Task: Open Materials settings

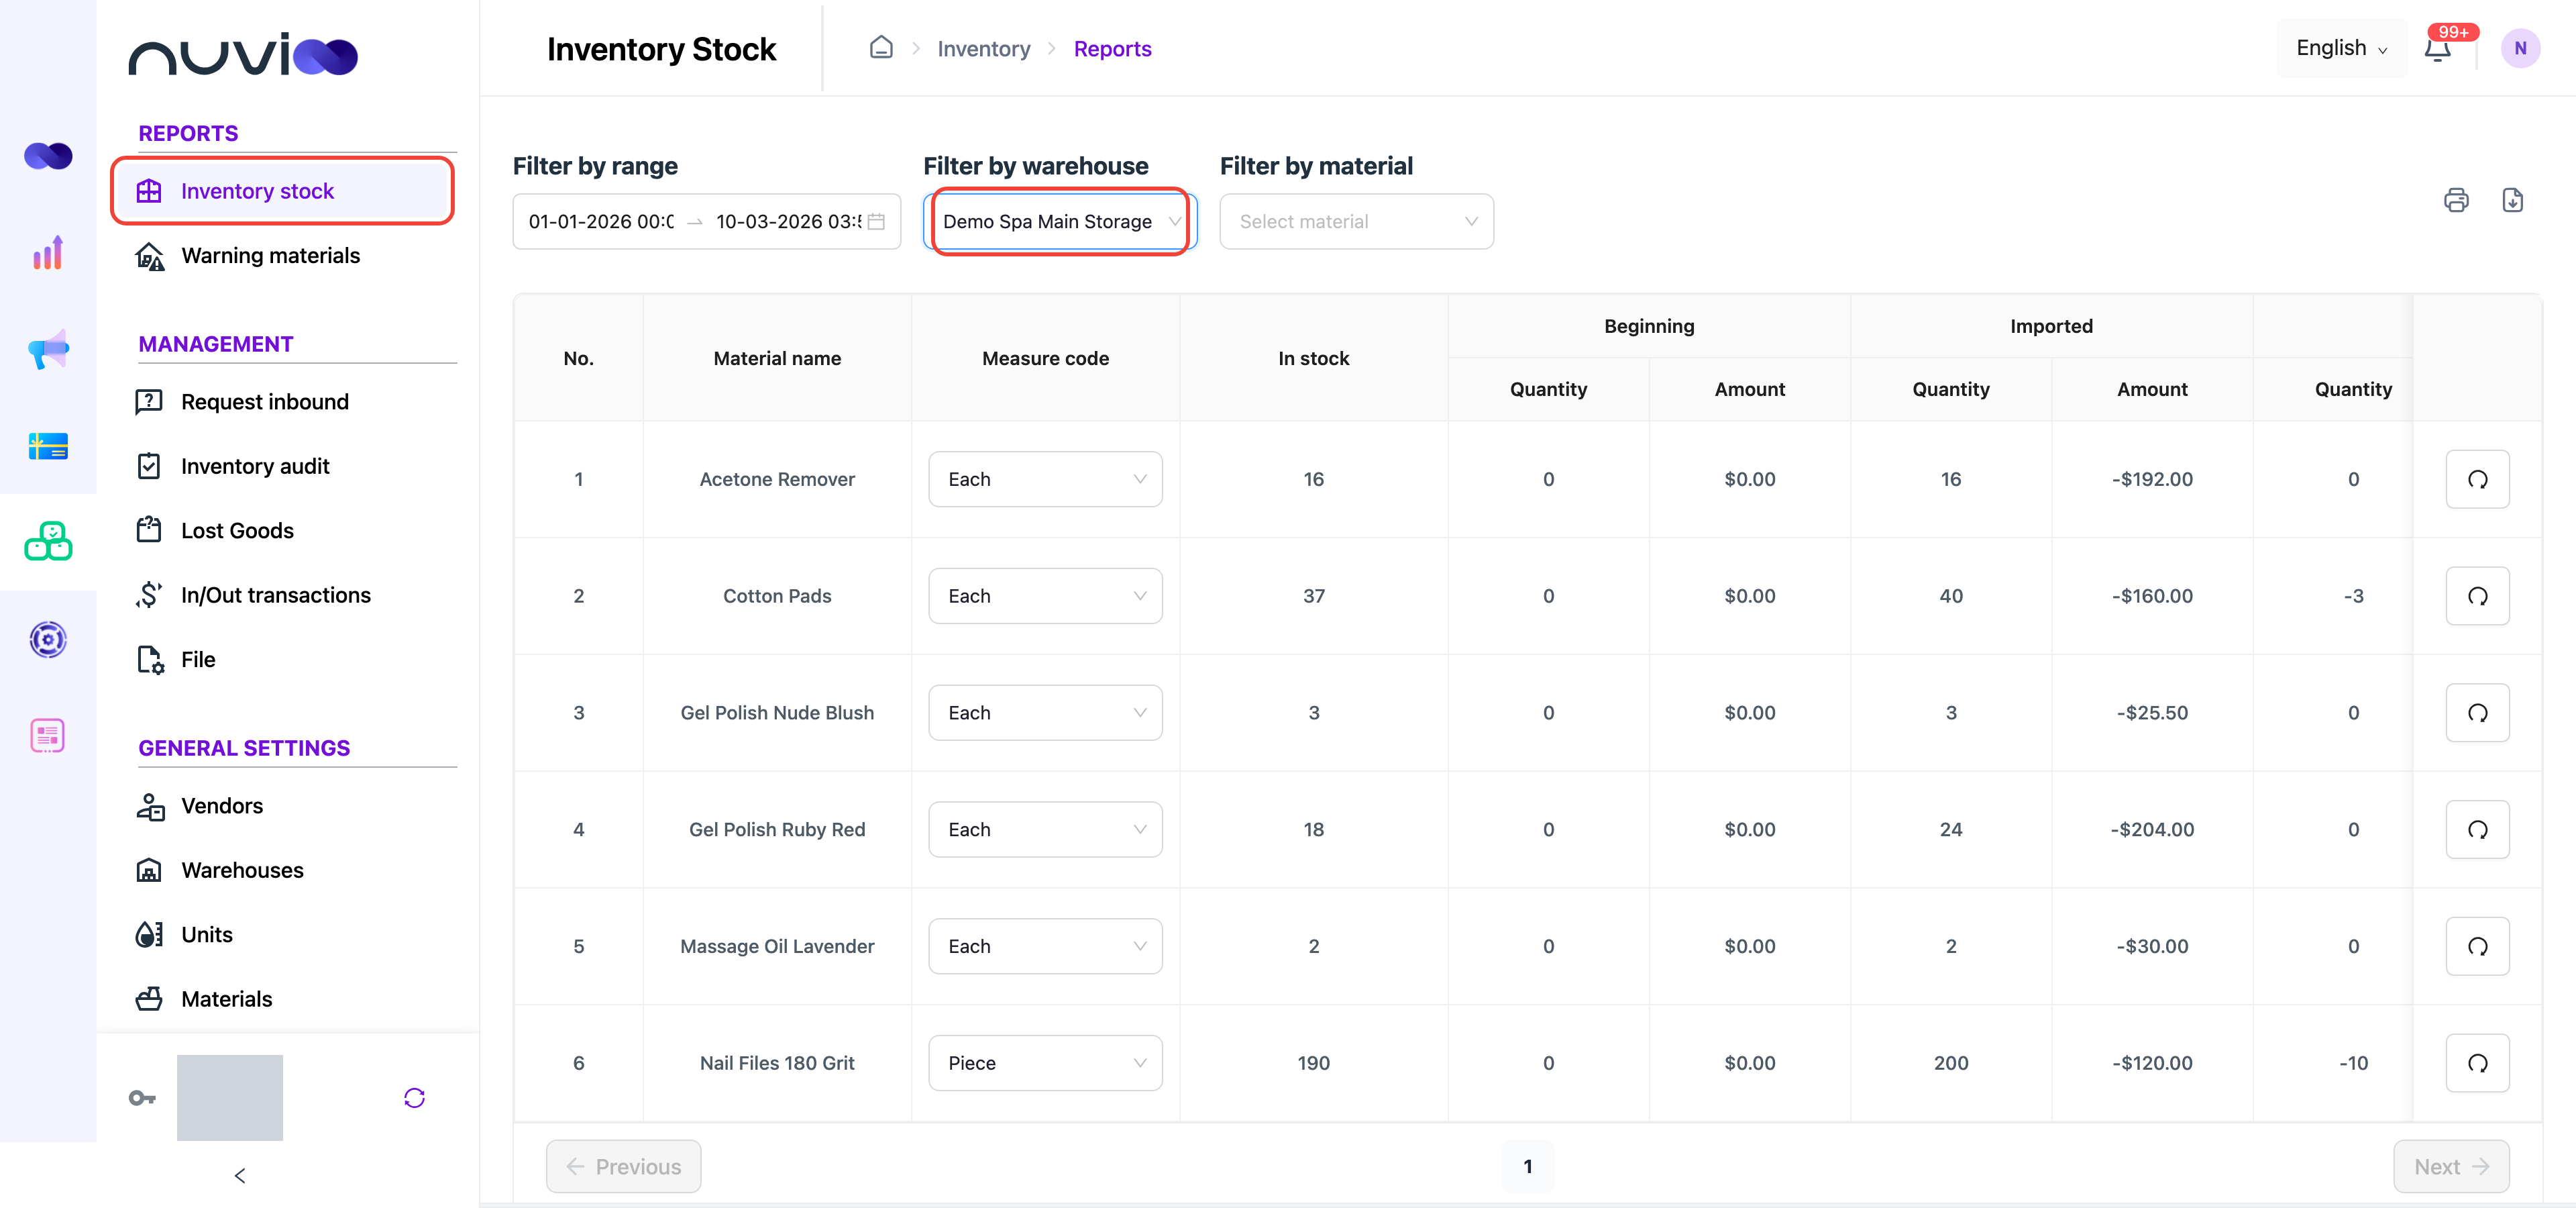Action: tap(226, 1000)
